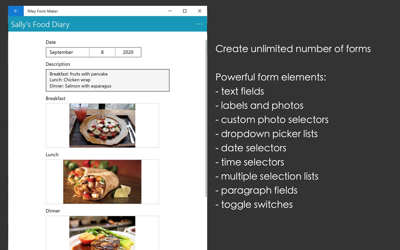Select the Lunch chicken wrap photo

pos(102,181)
